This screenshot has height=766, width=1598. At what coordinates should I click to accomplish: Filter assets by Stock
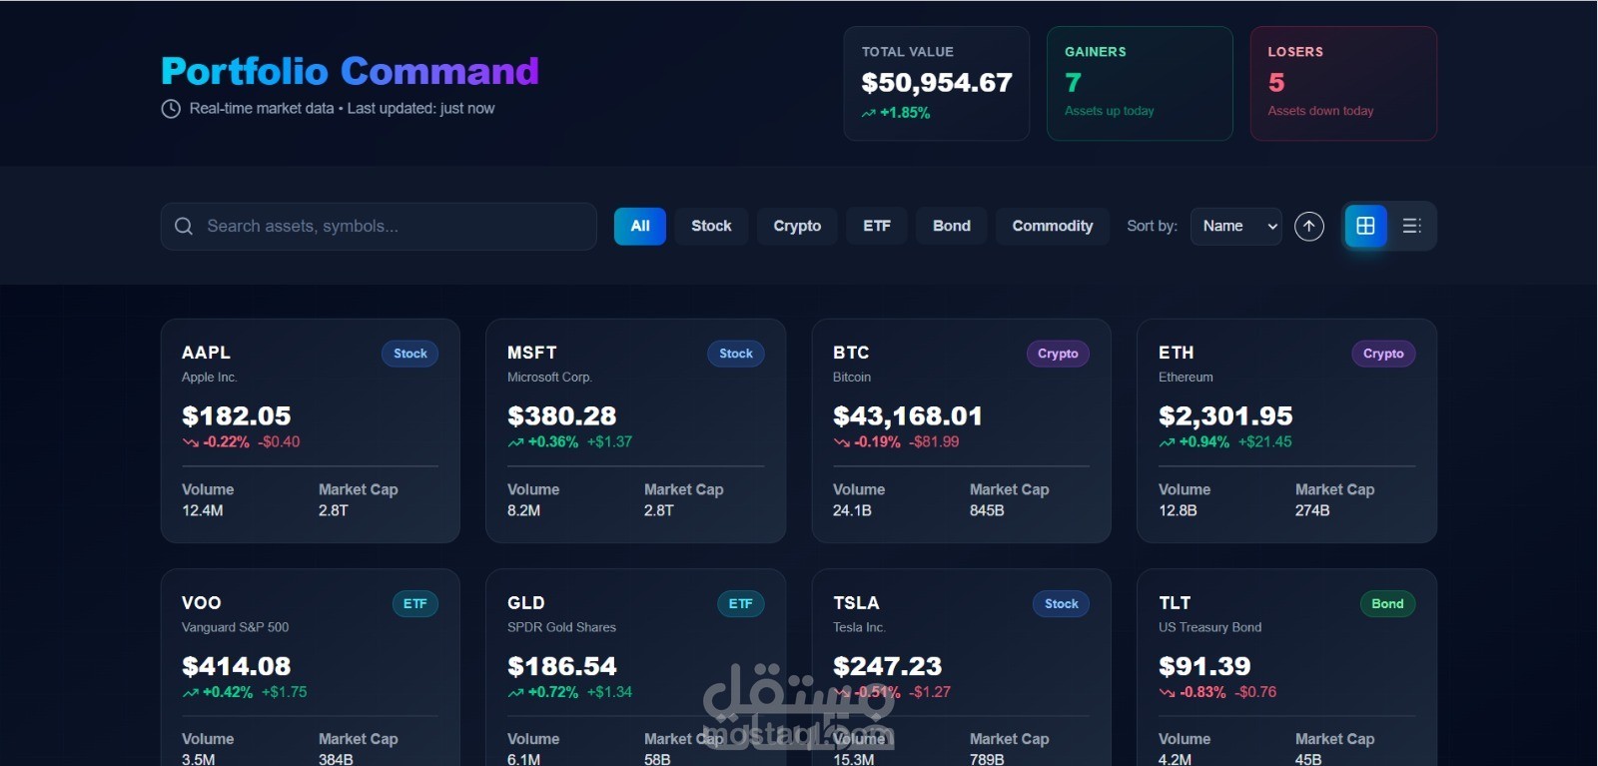pos(711,226)
